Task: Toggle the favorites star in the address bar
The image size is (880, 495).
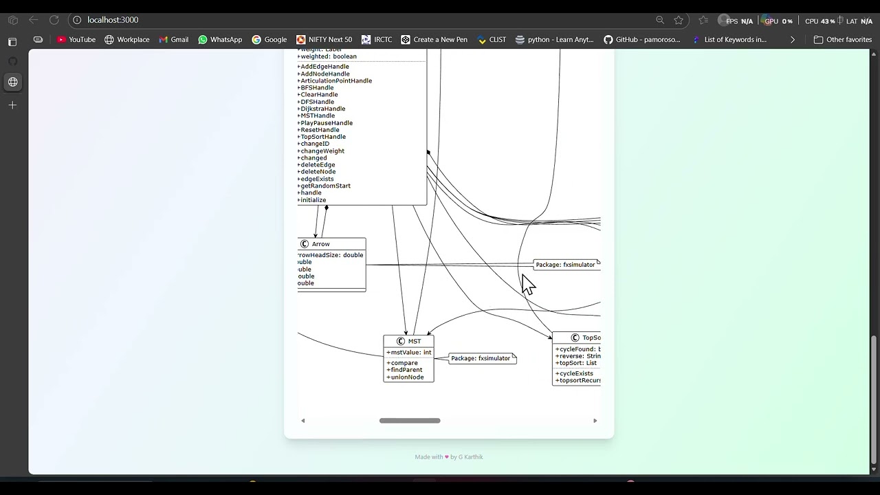Action: coord(679,20)
